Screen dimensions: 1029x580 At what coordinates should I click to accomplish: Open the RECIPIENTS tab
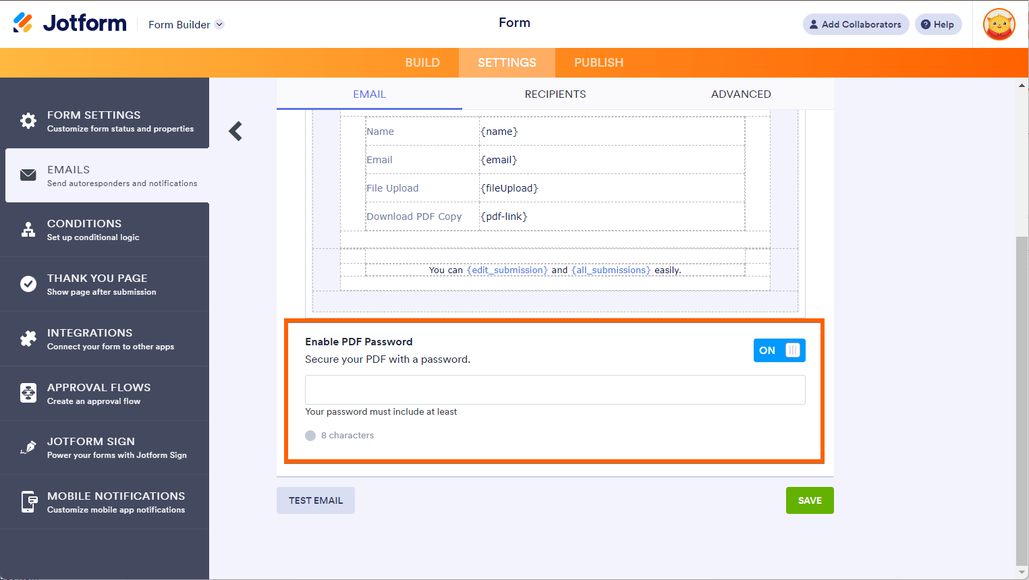555,94
